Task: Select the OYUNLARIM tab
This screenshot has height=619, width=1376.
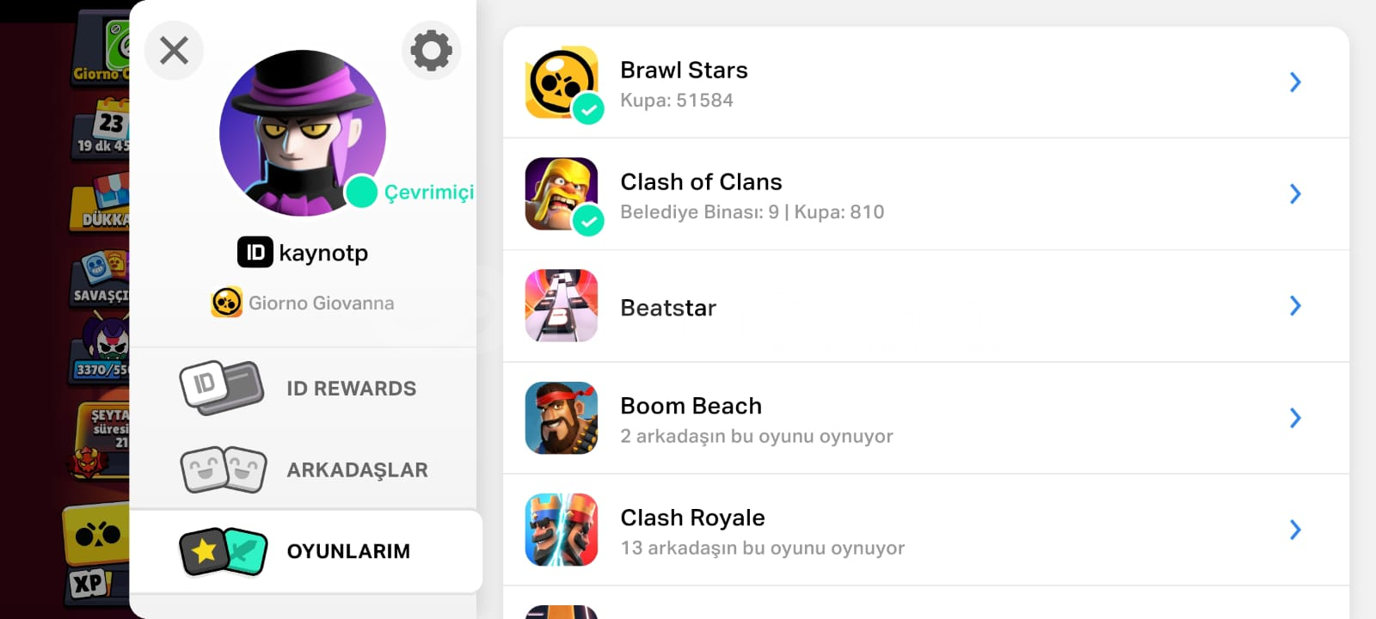Action: click(x=305, y=551)
